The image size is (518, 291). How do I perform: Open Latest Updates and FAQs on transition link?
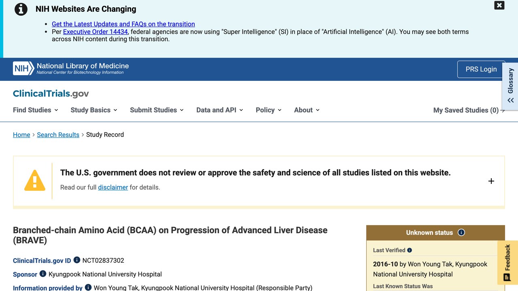123,24
